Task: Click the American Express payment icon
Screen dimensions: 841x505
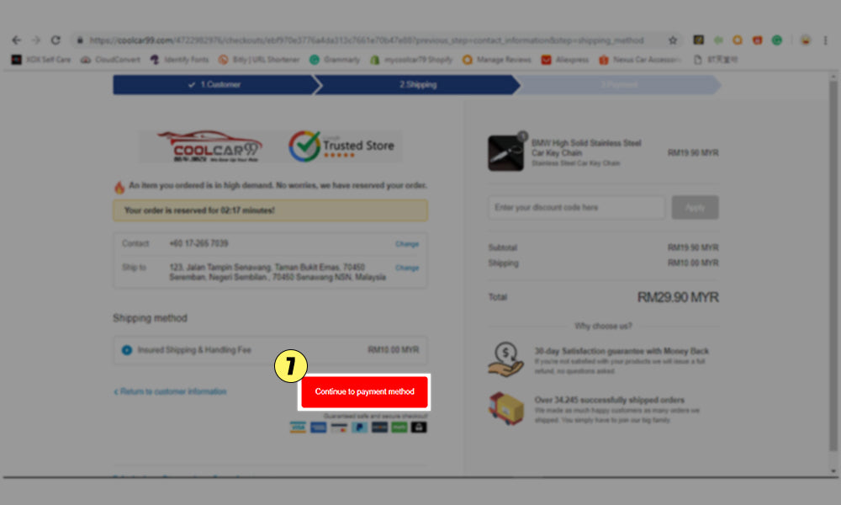Action: click(318, 428)
